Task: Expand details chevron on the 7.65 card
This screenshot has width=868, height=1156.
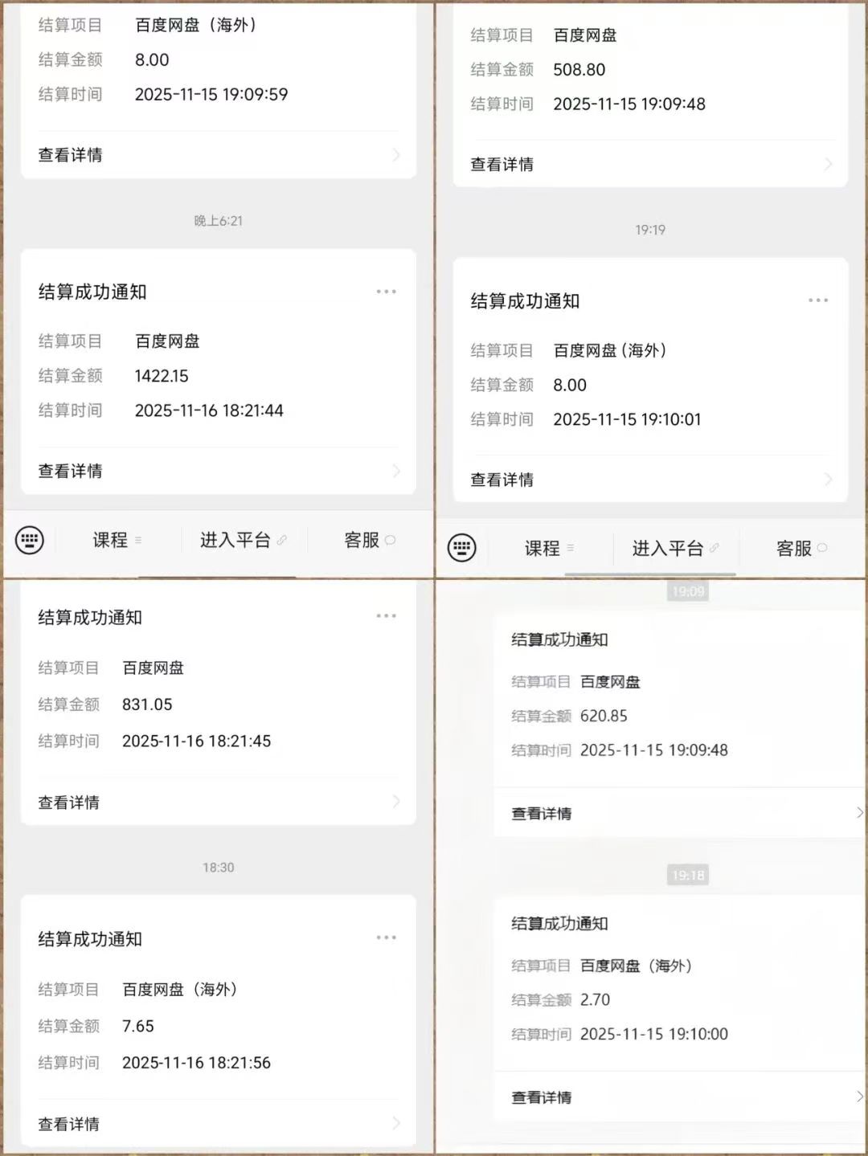Action: [x=396, y=1123]
